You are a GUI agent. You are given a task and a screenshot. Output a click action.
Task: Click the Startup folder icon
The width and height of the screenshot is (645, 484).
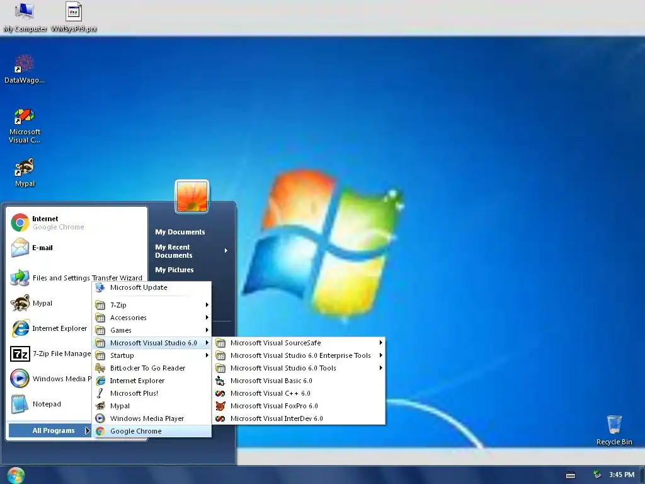[x=100, y=355]
